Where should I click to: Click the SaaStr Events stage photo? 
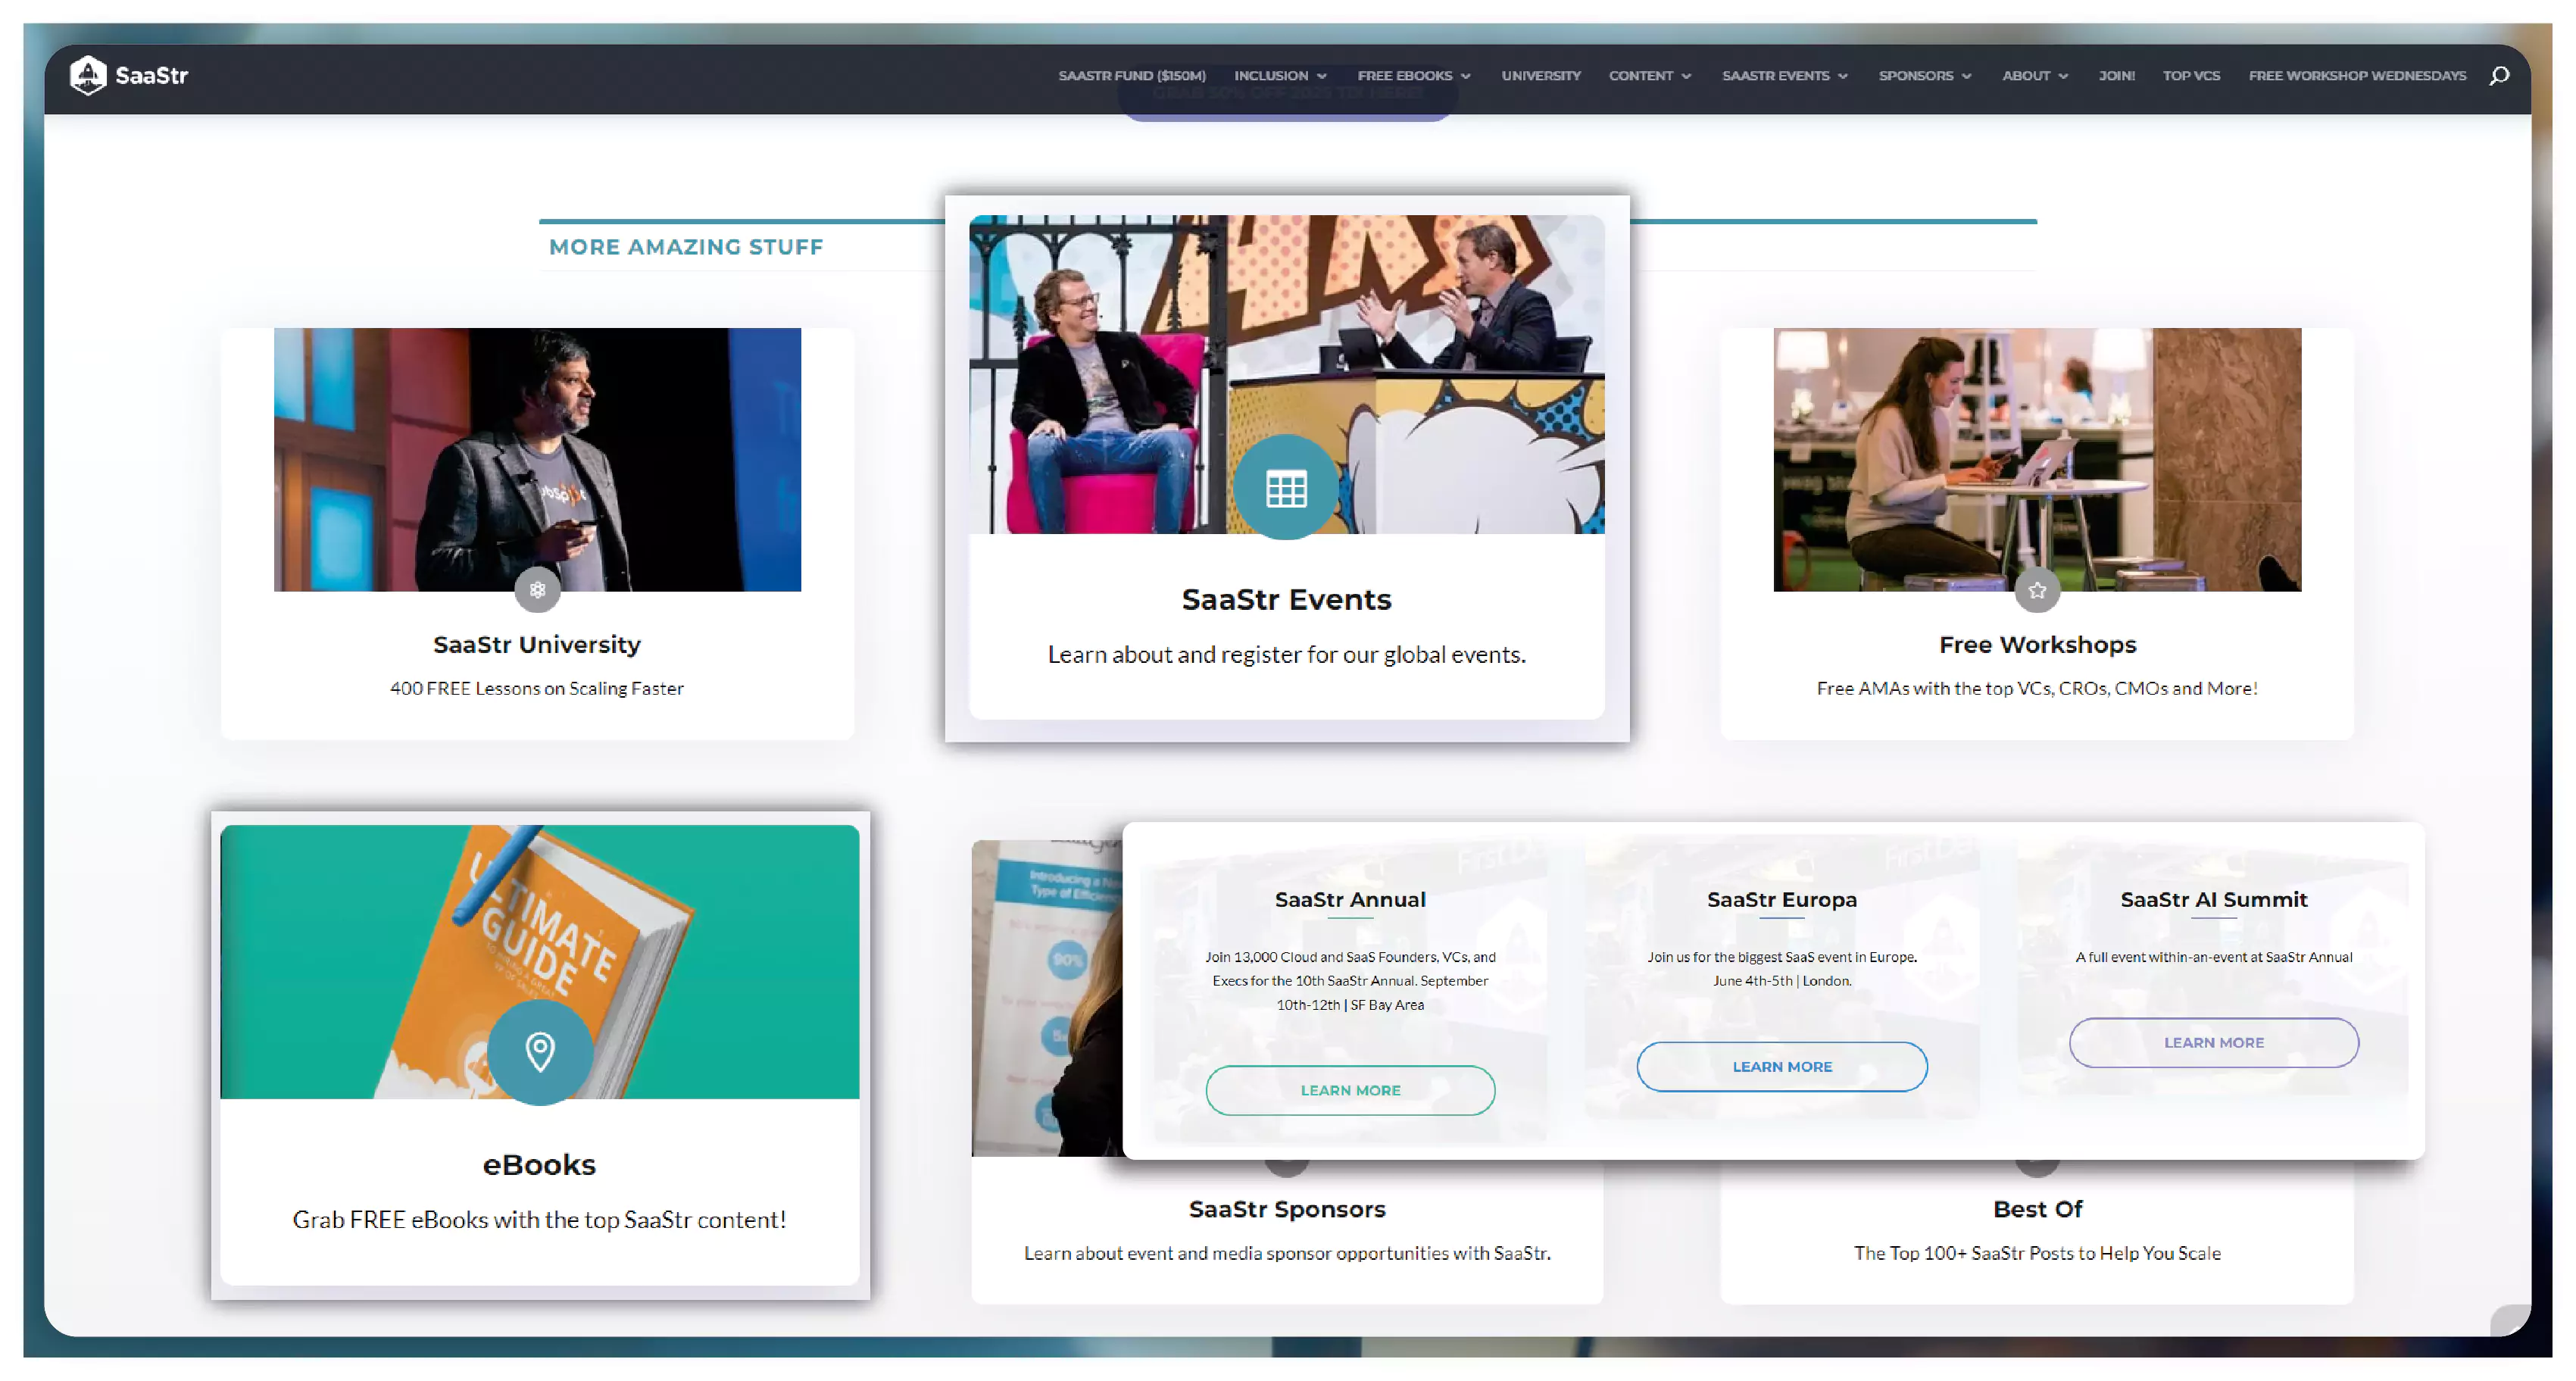(x=1286, y=374)
